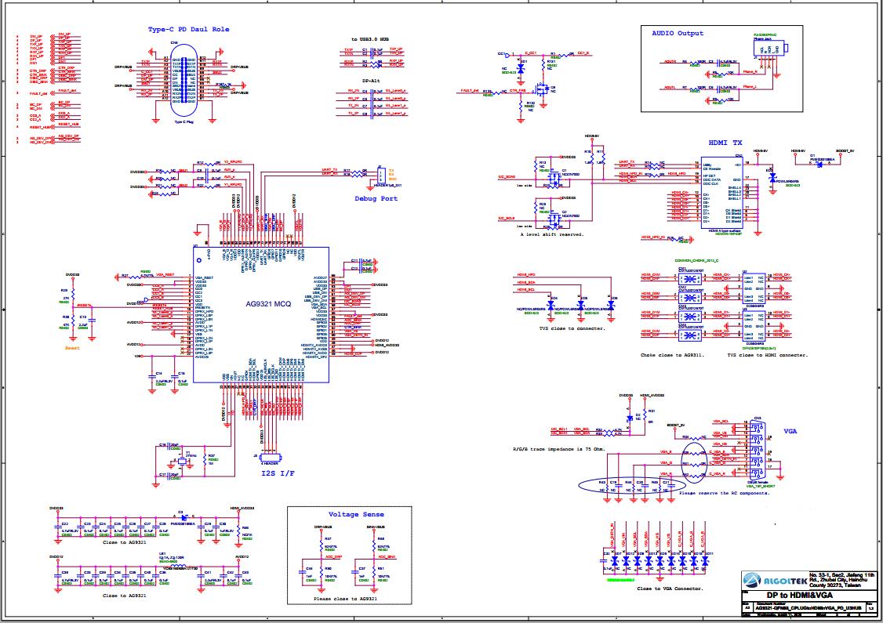
Task: Click the 'DP-Alt' label
Action: click(x=371, y=81)
